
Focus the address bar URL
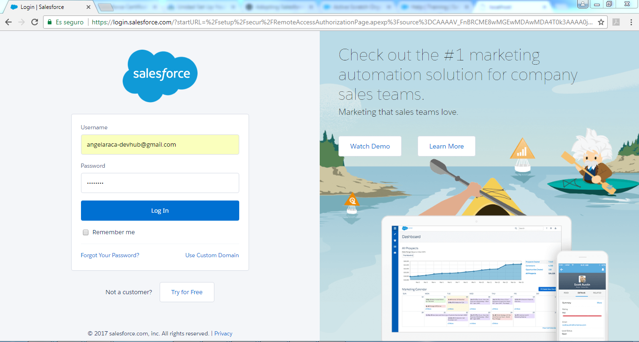pyautogui.click(x=342, y=22)
